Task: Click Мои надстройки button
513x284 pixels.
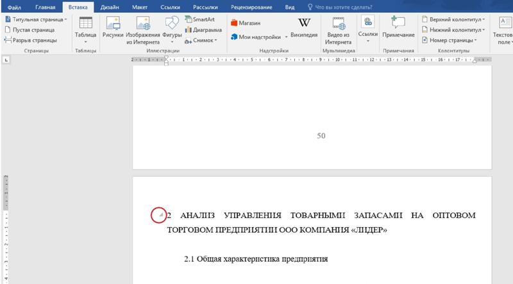Action: click(x=256, y=37)
